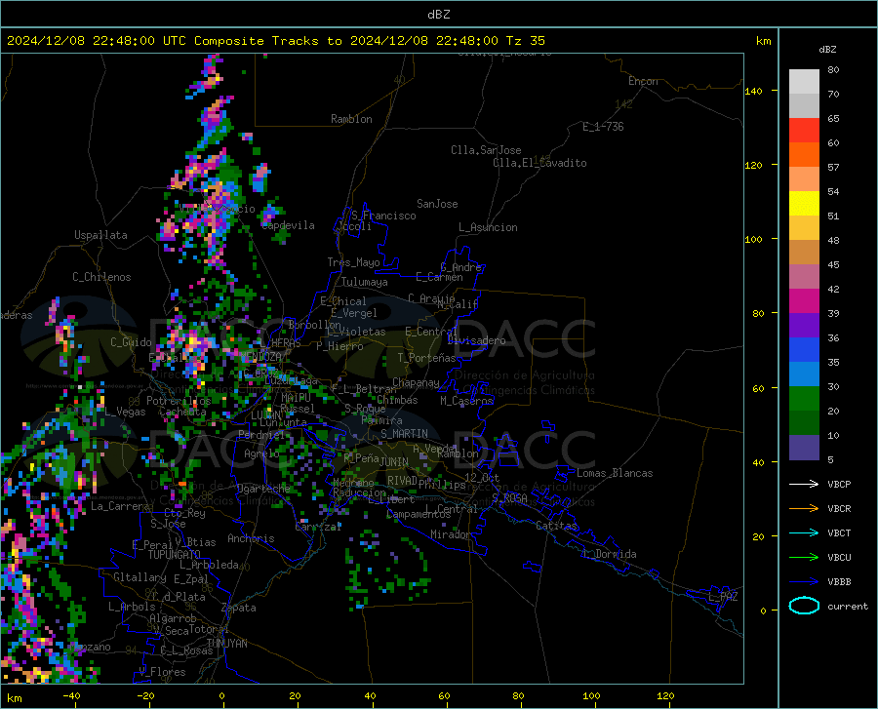Click the S_MARTIN map label
The height and width of the screenshot is (709, 878).
(404, 434)
